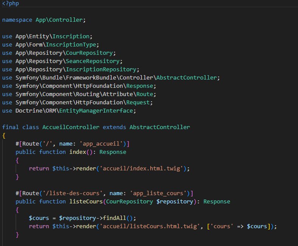Image resolution: width=298 pixels, height=246 pixels.
Task: Click 'InscriptionRepository' in the use statement
Action: click(x=101, y=70)
